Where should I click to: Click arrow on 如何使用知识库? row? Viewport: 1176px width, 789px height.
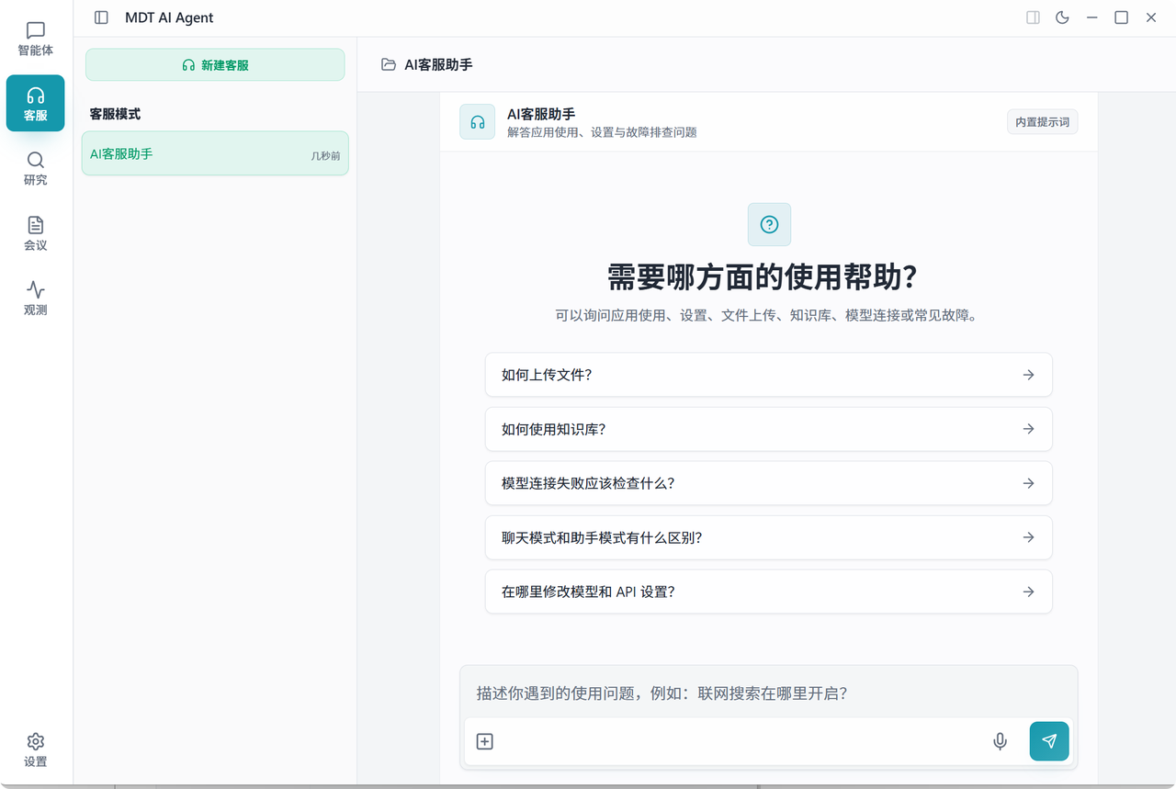1029,429
